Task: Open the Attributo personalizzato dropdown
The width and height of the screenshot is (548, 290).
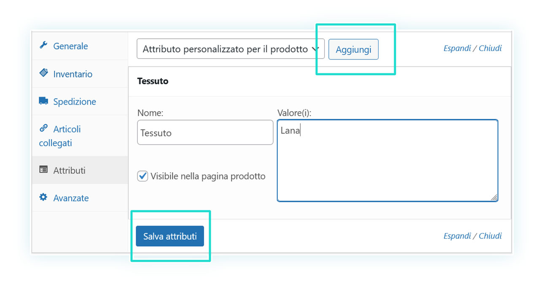Action: (231, 49)
